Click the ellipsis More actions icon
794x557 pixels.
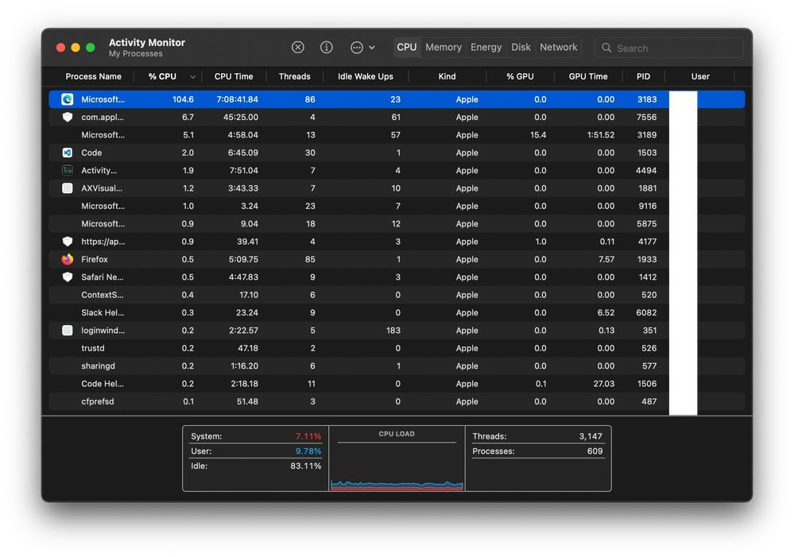click(357, 48)
